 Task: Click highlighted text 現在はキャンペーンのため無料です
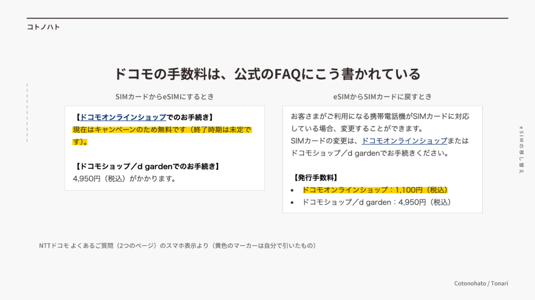pos(130,130)
